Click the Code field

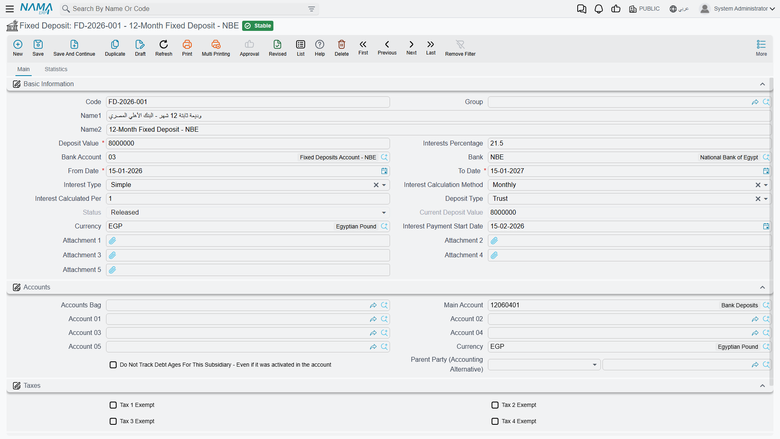(248, 102)
